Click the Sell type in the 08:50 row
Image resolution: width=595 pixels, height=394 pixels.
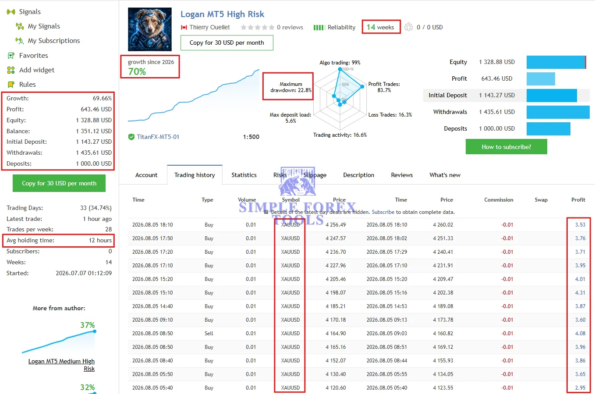(209, 334)
